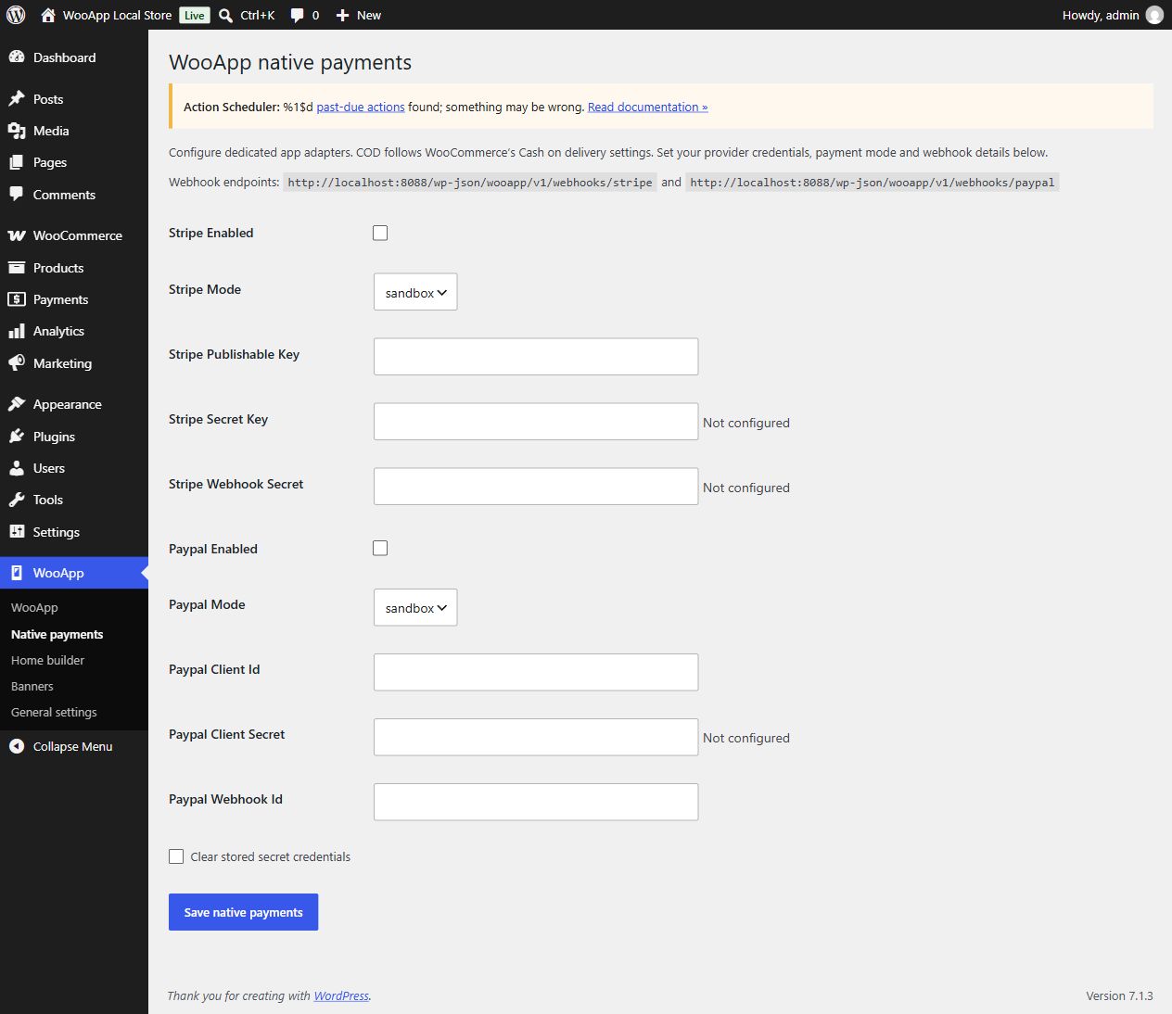Click the WooCommerce logo icon

pyautogui.click(x=17, y=235)
